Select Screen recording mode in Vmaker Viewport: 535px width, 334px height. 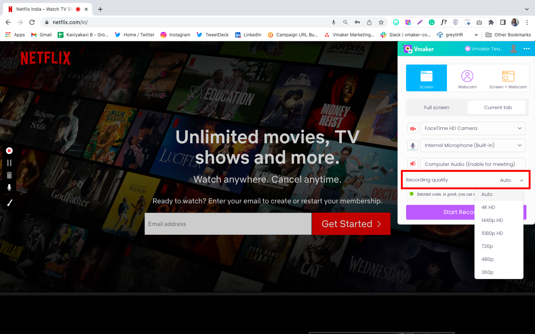point(427,78)
